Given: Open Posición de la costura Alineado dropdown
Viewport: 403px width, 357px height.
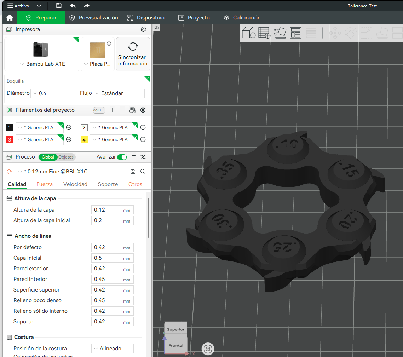Looking at the screenshot, I should 112,349.
